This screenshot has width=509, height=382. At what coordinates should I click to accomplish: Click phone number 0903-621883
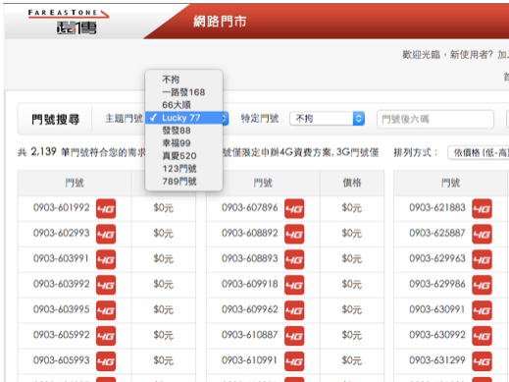[437, 207]
